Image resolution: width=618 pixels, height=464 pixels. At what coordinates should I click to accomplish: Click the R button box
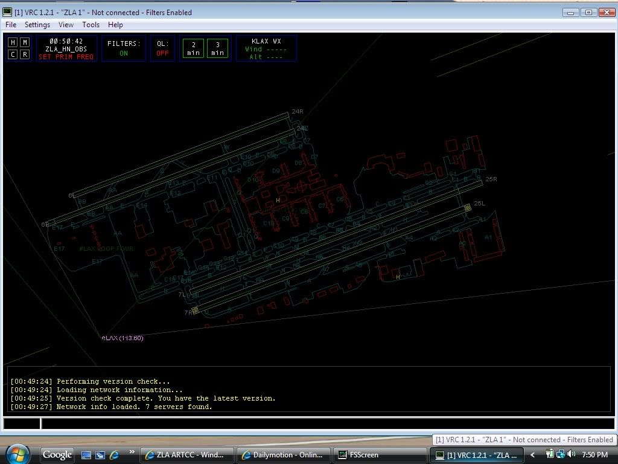(x=25, y=54)
